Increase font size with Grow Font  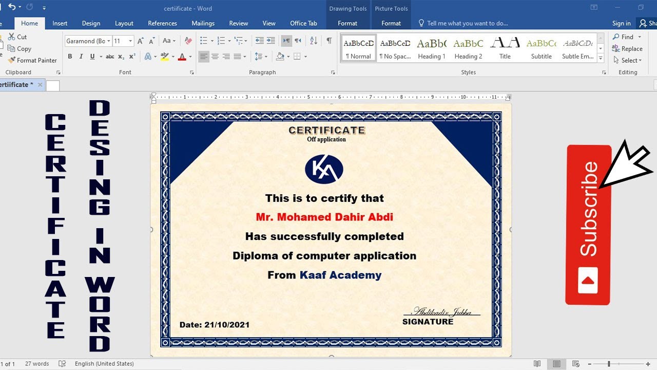(140, 41)
